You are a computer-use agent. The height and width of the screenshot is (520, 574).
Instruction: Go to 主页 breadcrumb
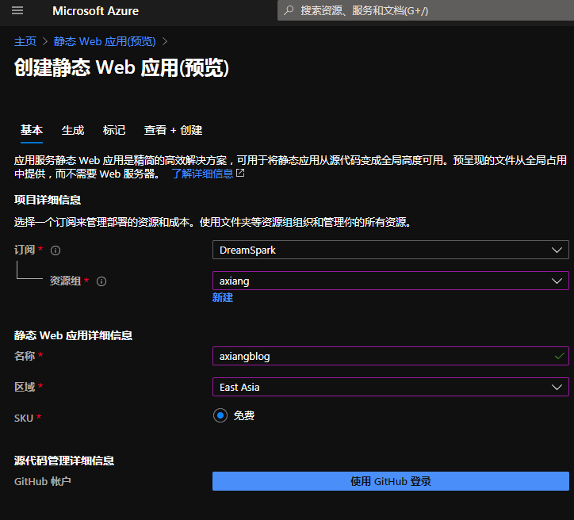[25, 41]
